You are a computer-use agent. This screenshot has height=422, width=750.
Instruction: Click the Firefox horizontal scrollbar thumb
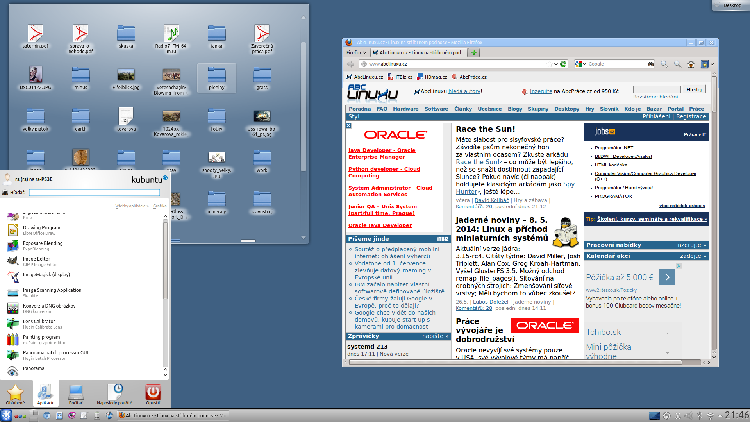click(515, 362)
